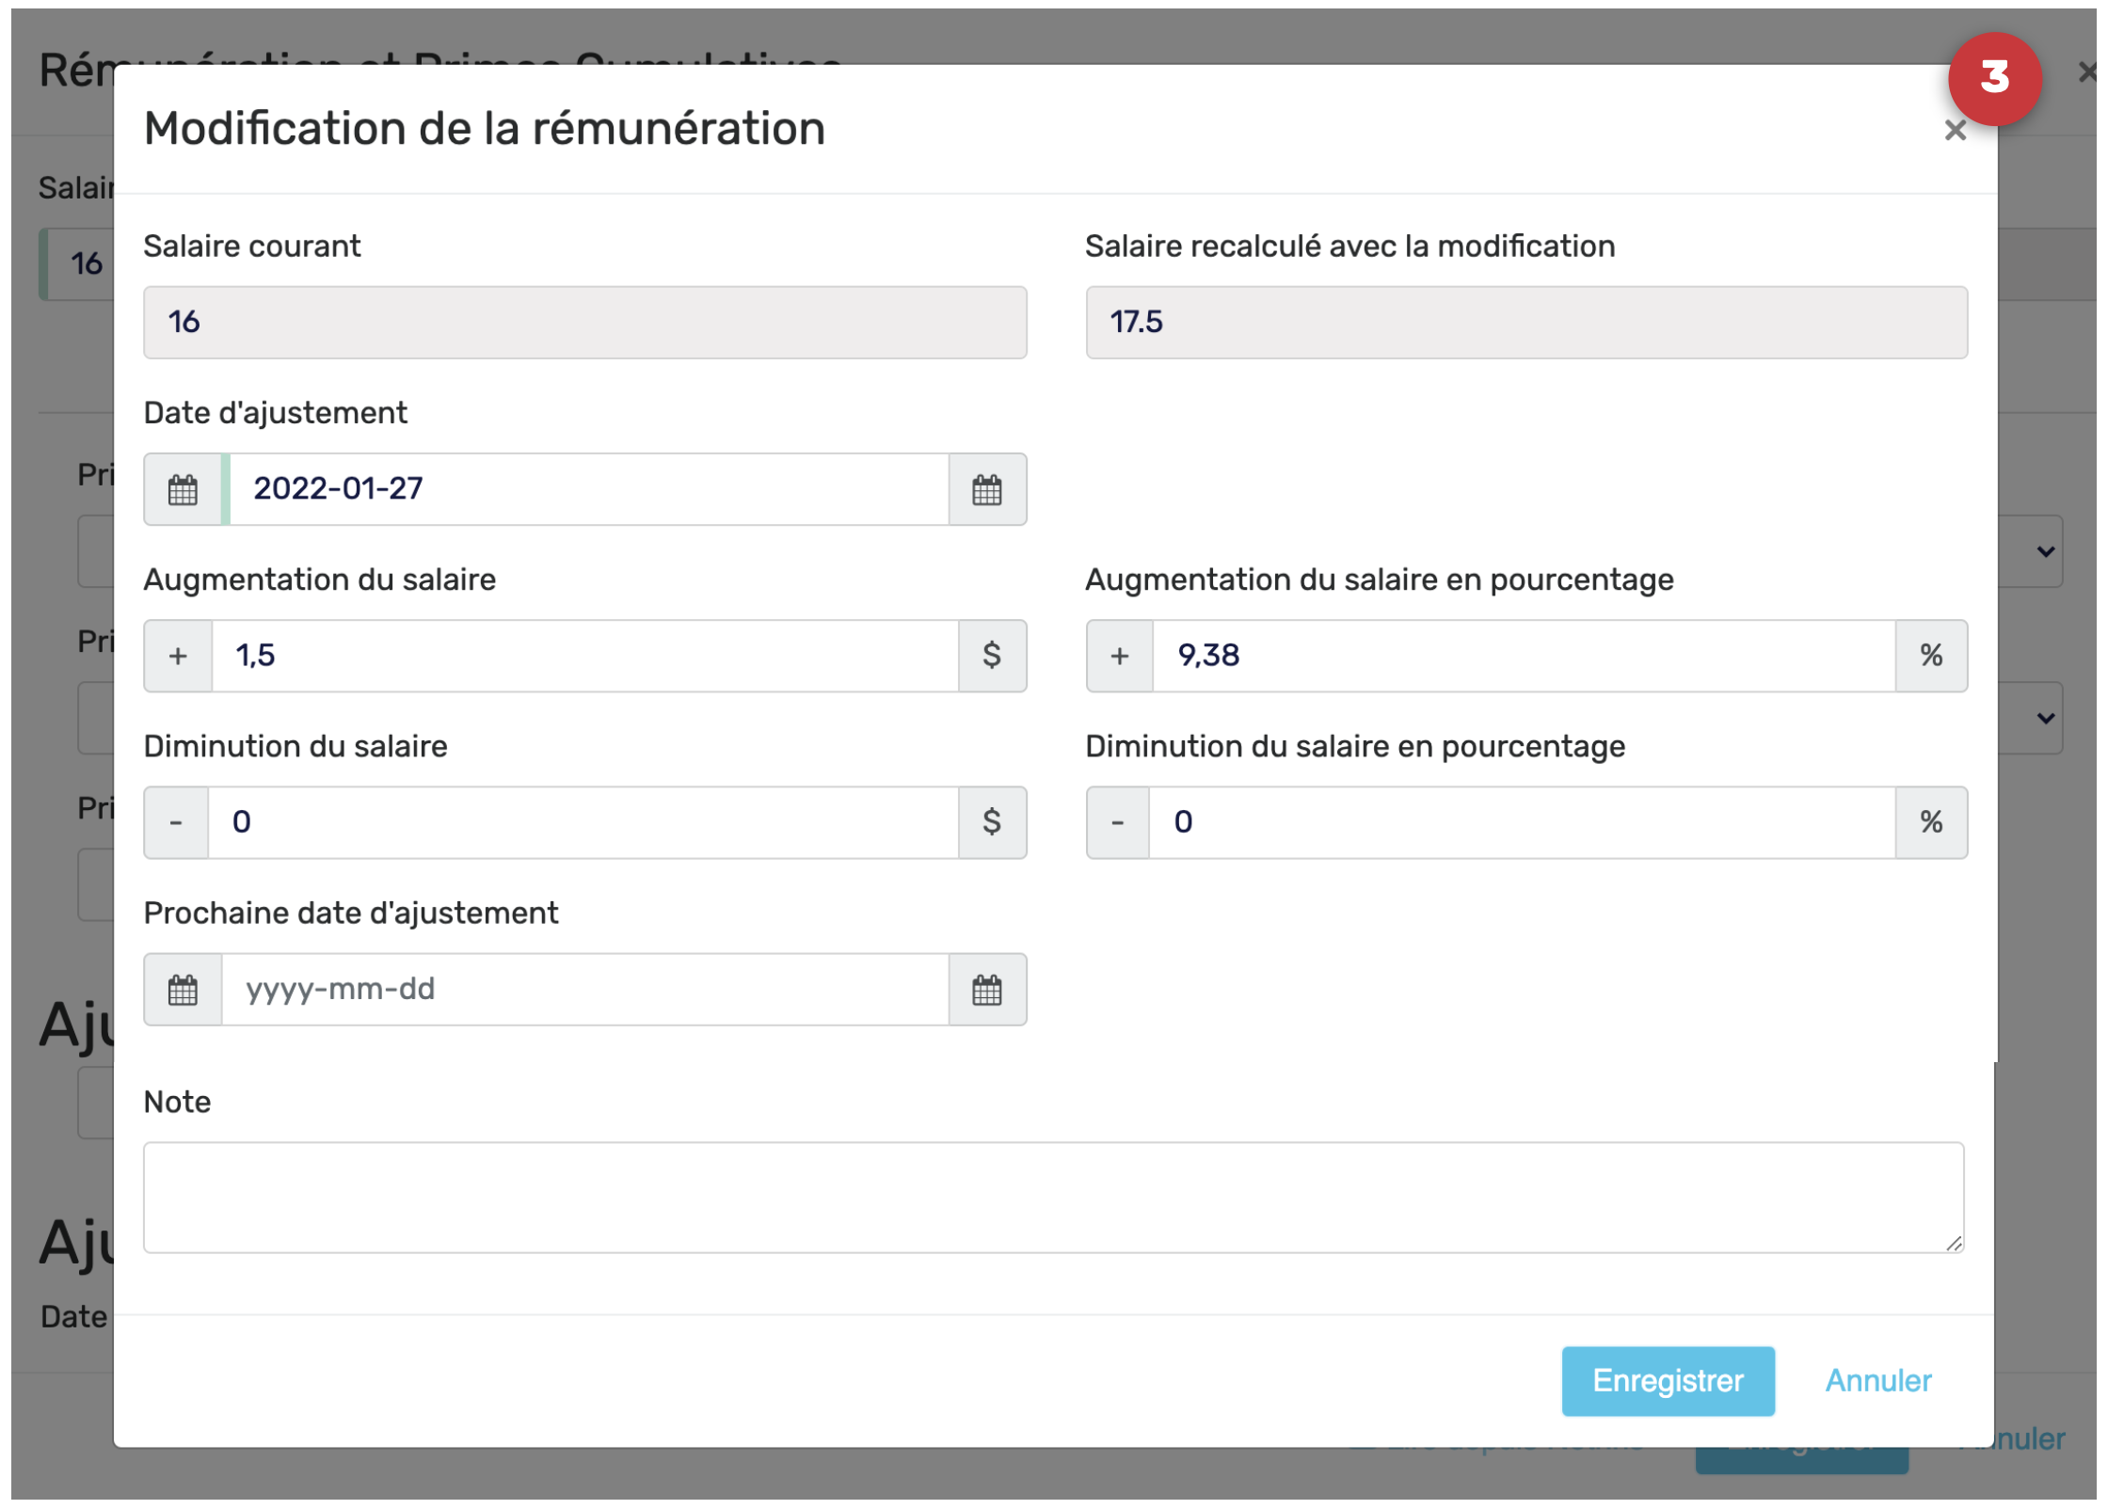Viewport: 2108px width, 1509px height.
Task: Click the Note textarea resize handle
Action: click(1954, 1244)
